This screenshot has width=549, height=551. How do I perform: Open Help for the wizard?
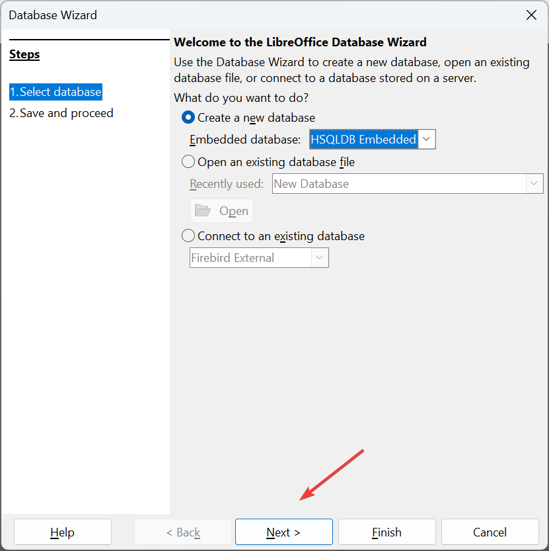(x=63, y=532)
